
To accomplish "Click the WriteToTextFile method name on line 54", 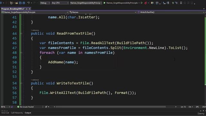I will [73, 83].
